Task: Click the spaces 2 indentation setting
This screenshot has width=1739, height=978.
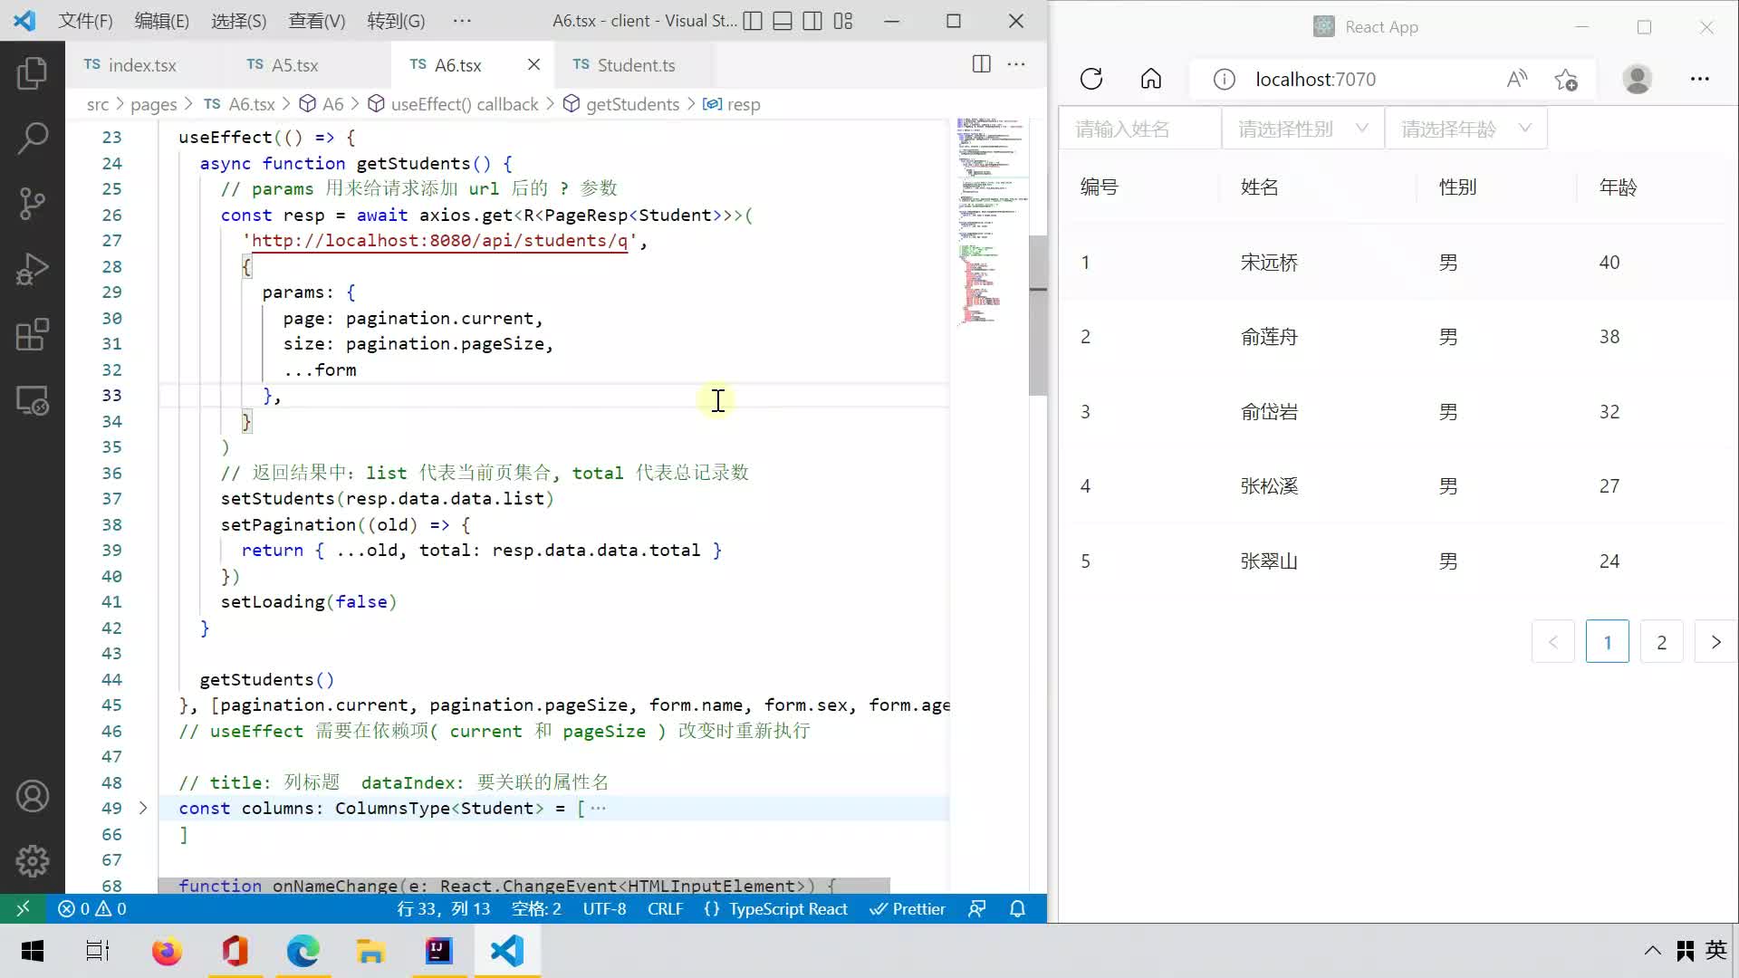Action: pyautogui.click(x=536, y=908)
